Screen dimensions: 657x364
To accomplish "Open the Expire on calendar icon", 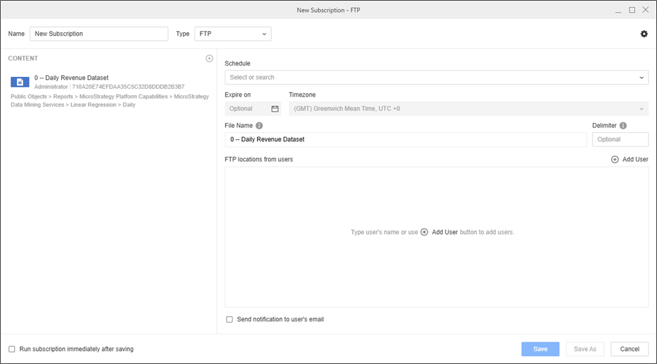I will pyautogui.click(x=275, y=109).
